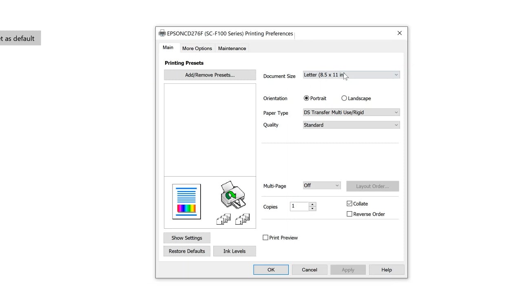Image resolution: width=522 pixels, height=293 pixels.
Task: Click the left collate pages icon
Action: pos(223,219)
